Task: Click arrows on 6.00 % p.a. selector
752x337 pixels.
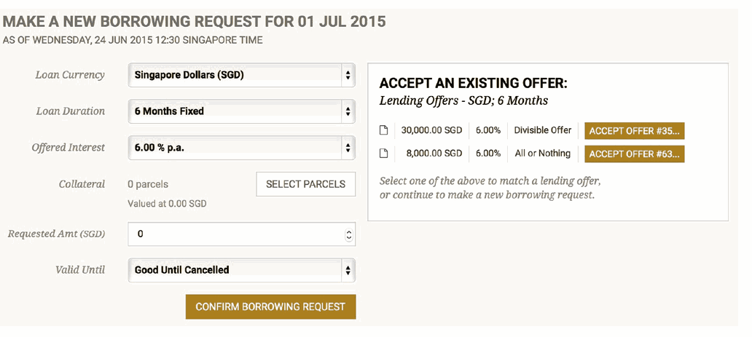Action: 348,148
